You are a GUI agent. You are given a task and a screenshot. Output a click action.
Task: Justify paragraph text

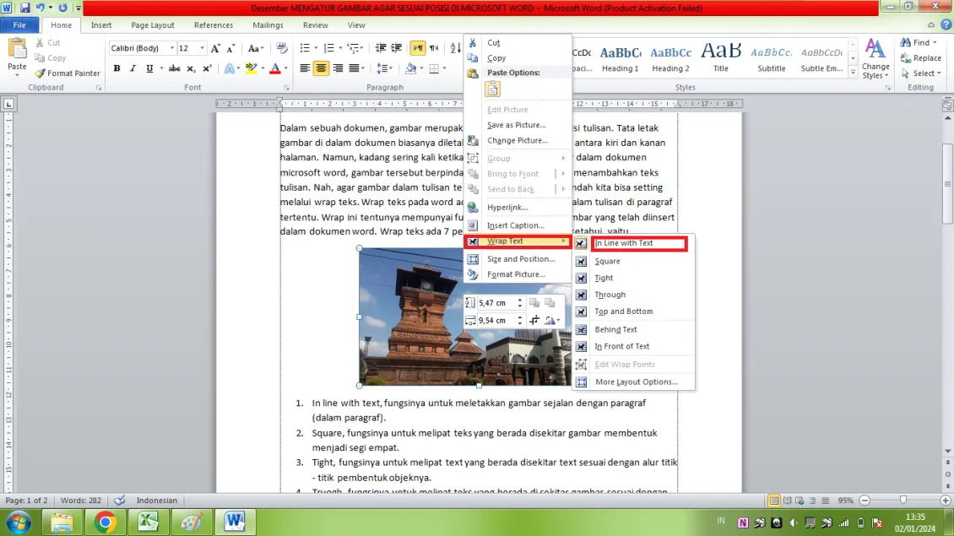coord(354,68)
